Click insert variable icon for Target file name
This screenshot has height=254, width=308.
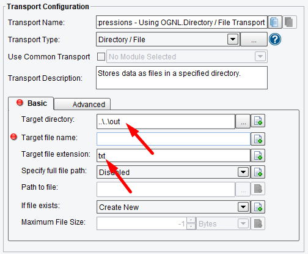coord(258,139)
